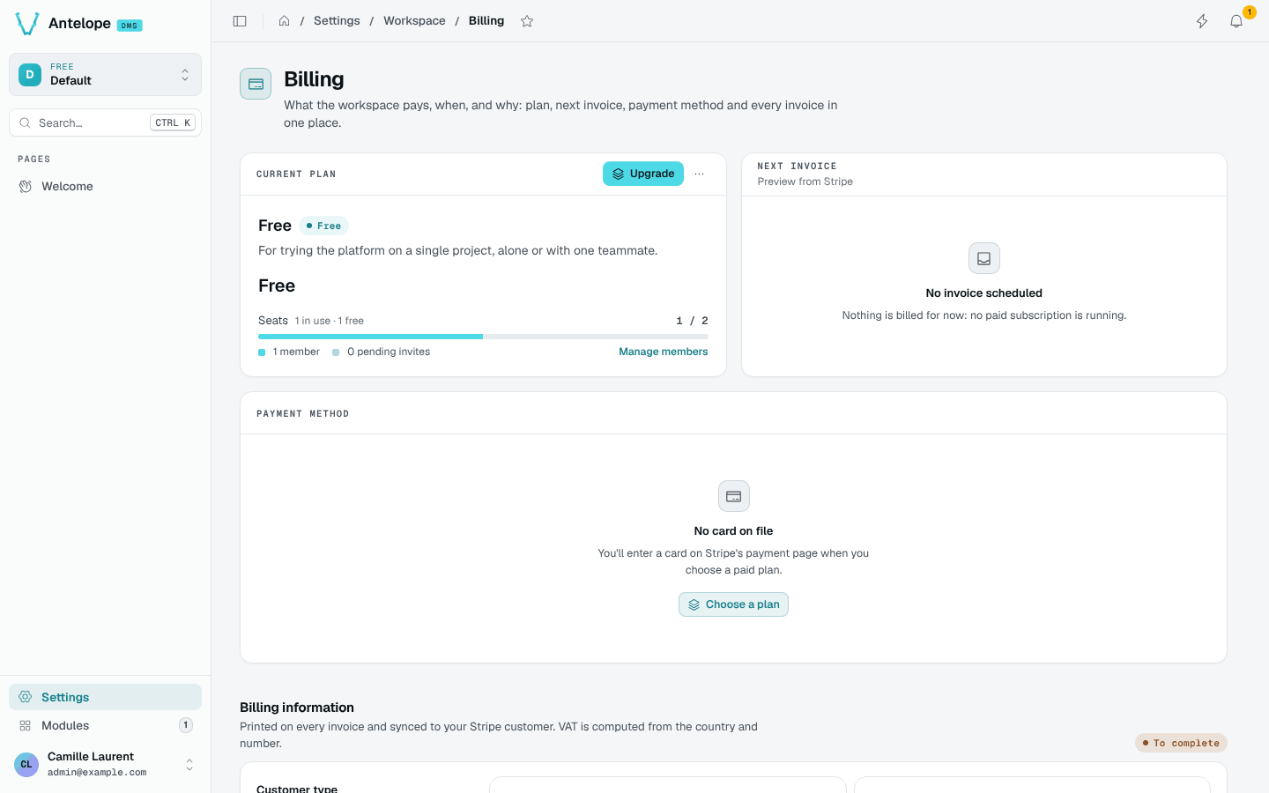
Task: Open current plan more options menu
Action: point(700,174)
